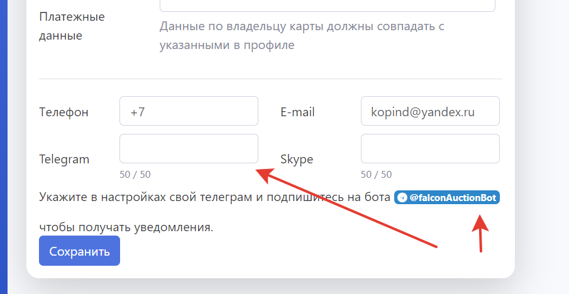Click the Платежные данные label
The width and height of the screenshot is (569, 294).
click(x=72, y=26)
